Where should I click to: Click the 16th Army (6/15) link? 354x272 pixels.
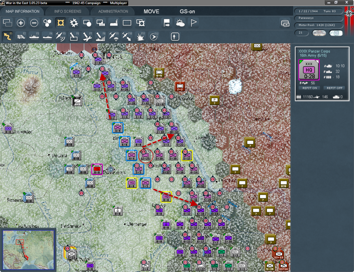pyautogui.click(x=313, y=56)
